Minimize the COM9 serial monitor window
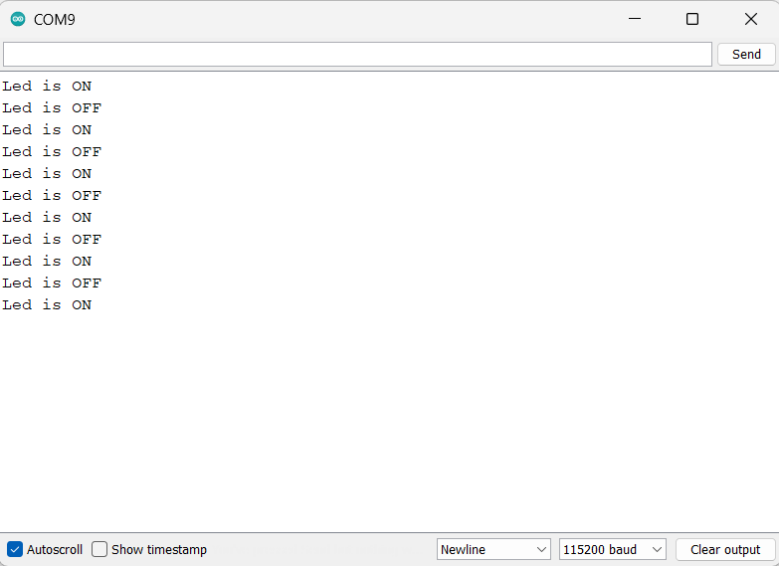This screenshot has height=566, width=779. click(x=634, y=19)
